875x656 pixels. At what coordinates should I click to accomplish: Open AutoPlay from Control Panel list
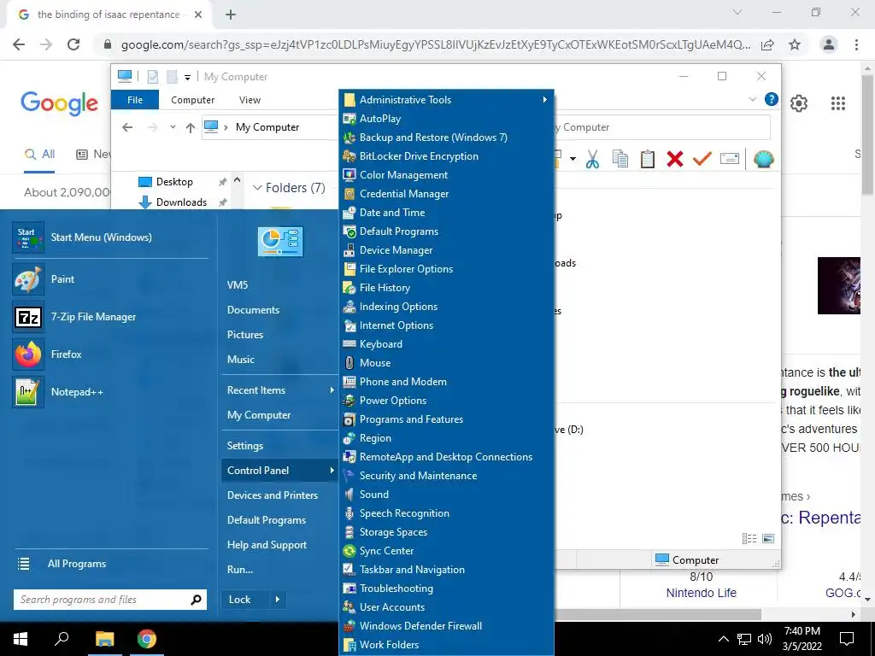[x=380, y=118]
